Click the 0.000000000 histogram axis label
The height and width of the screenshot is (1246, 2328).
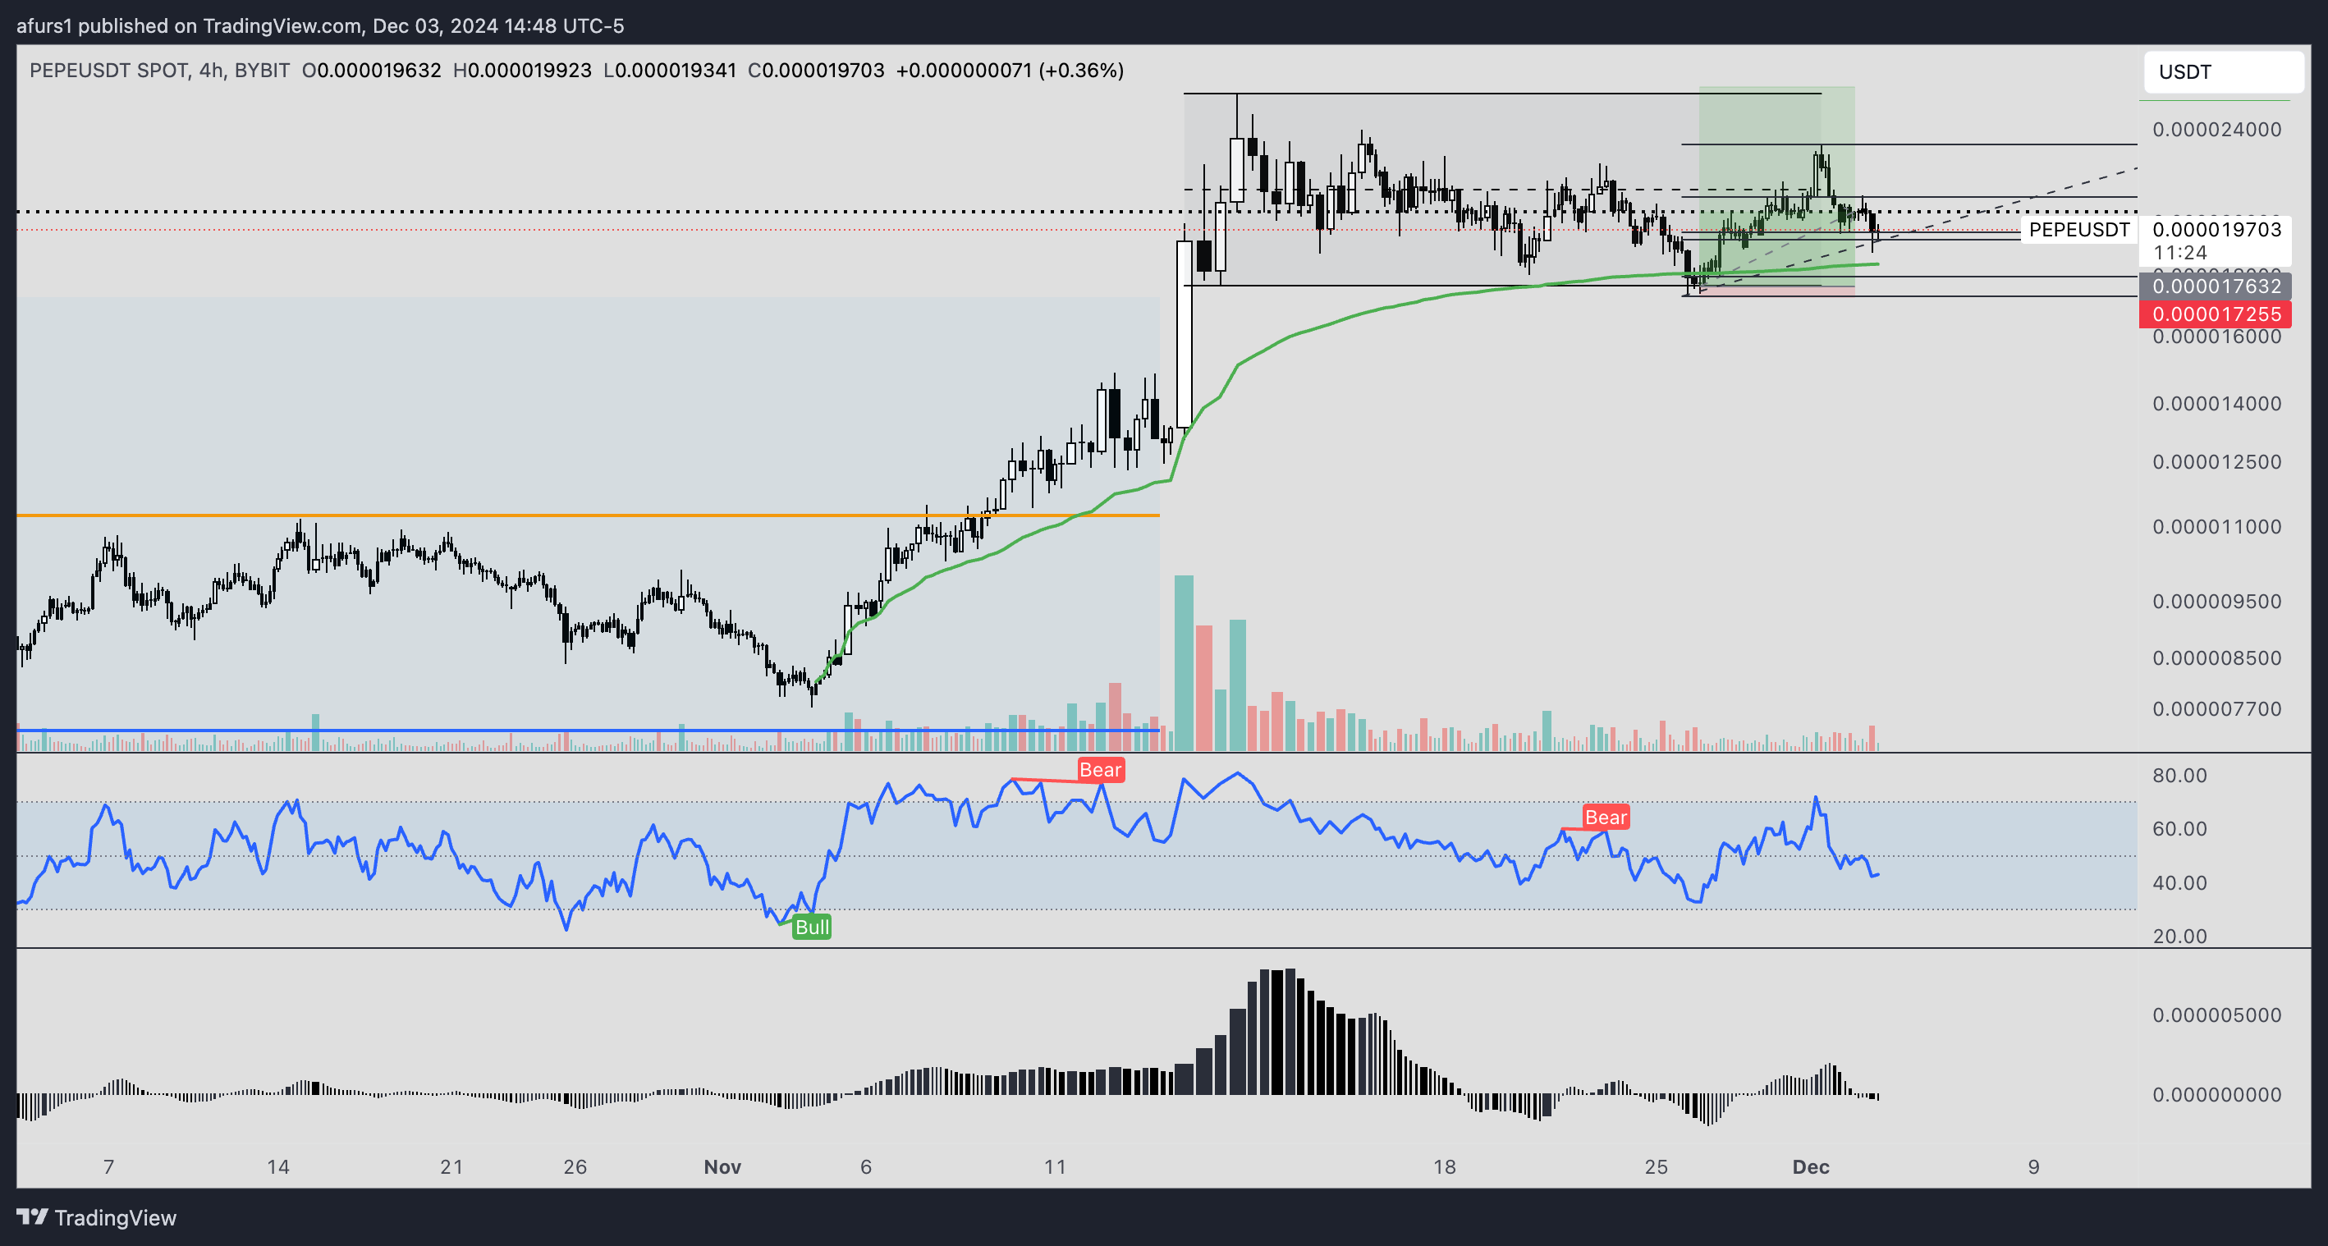point(2217,1094)
